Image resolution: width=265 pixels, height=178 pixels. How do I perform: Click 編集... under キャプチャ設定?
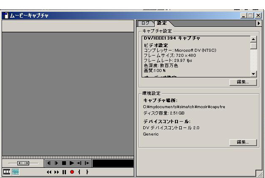(243, 82)
